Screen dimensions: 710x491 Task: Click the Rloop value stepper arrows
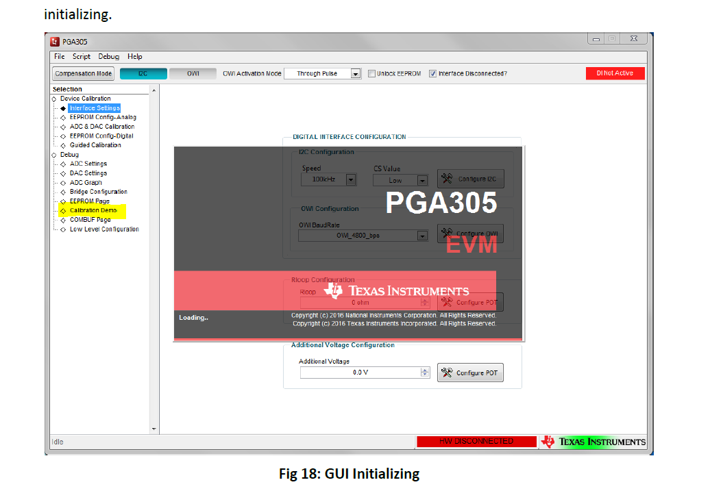coord(425,303)
